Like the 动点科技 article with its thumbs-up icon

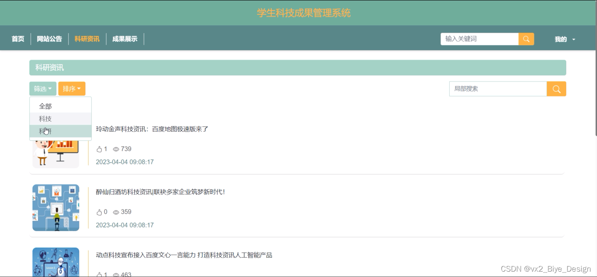99,274
